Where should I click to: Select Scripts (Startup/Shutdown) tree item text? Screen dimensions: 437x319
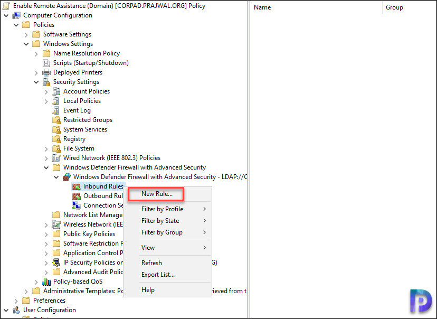[x=91, y=63]
